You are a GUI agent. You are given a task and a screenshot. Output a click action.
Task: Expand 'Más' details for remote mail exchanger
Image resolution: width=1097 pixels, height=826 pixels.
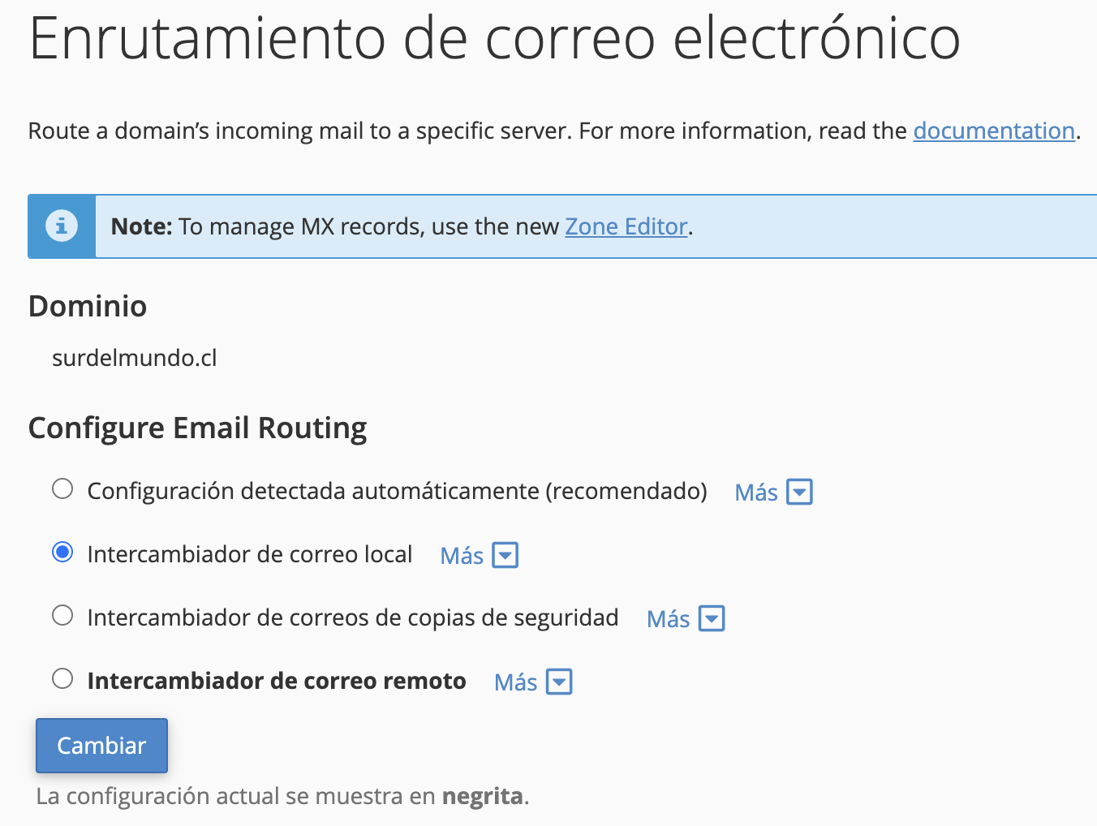pyautogui.click(x=515, y=682)
